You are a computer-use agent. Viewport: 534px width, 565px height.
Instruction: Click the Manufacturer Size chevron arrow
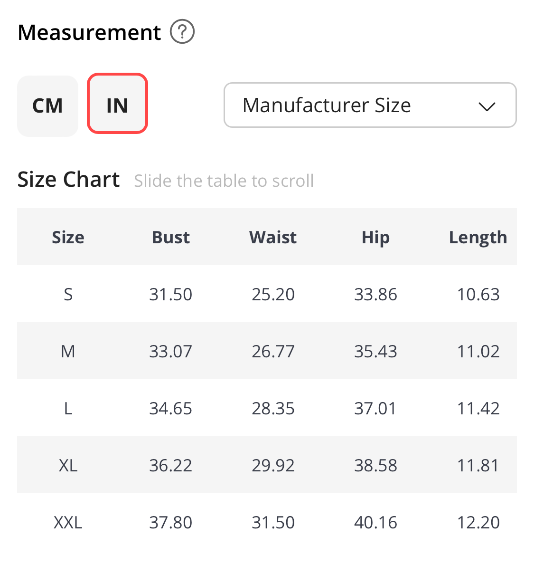click(487, 106)
